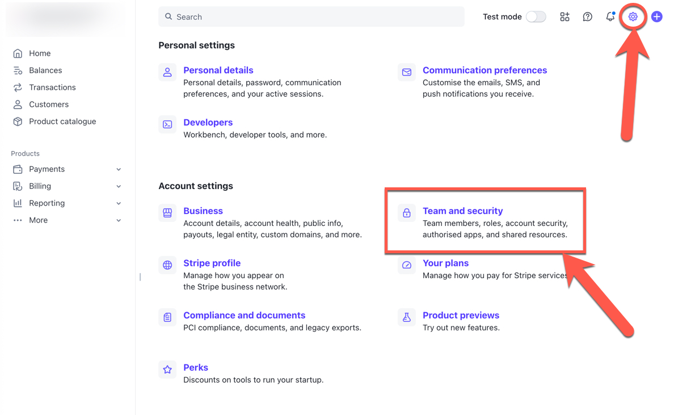This screenshot has width=674, height=415.
Task: Select Payments in the Products menu
Action: [x=47, y=169]
